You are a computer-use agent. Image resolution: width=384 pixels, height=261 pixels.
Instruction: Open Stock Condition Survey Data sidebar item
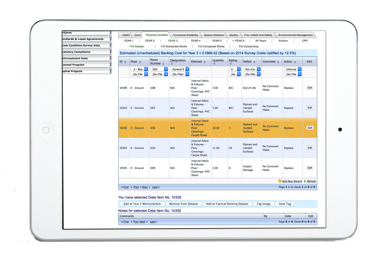point(87,45)
